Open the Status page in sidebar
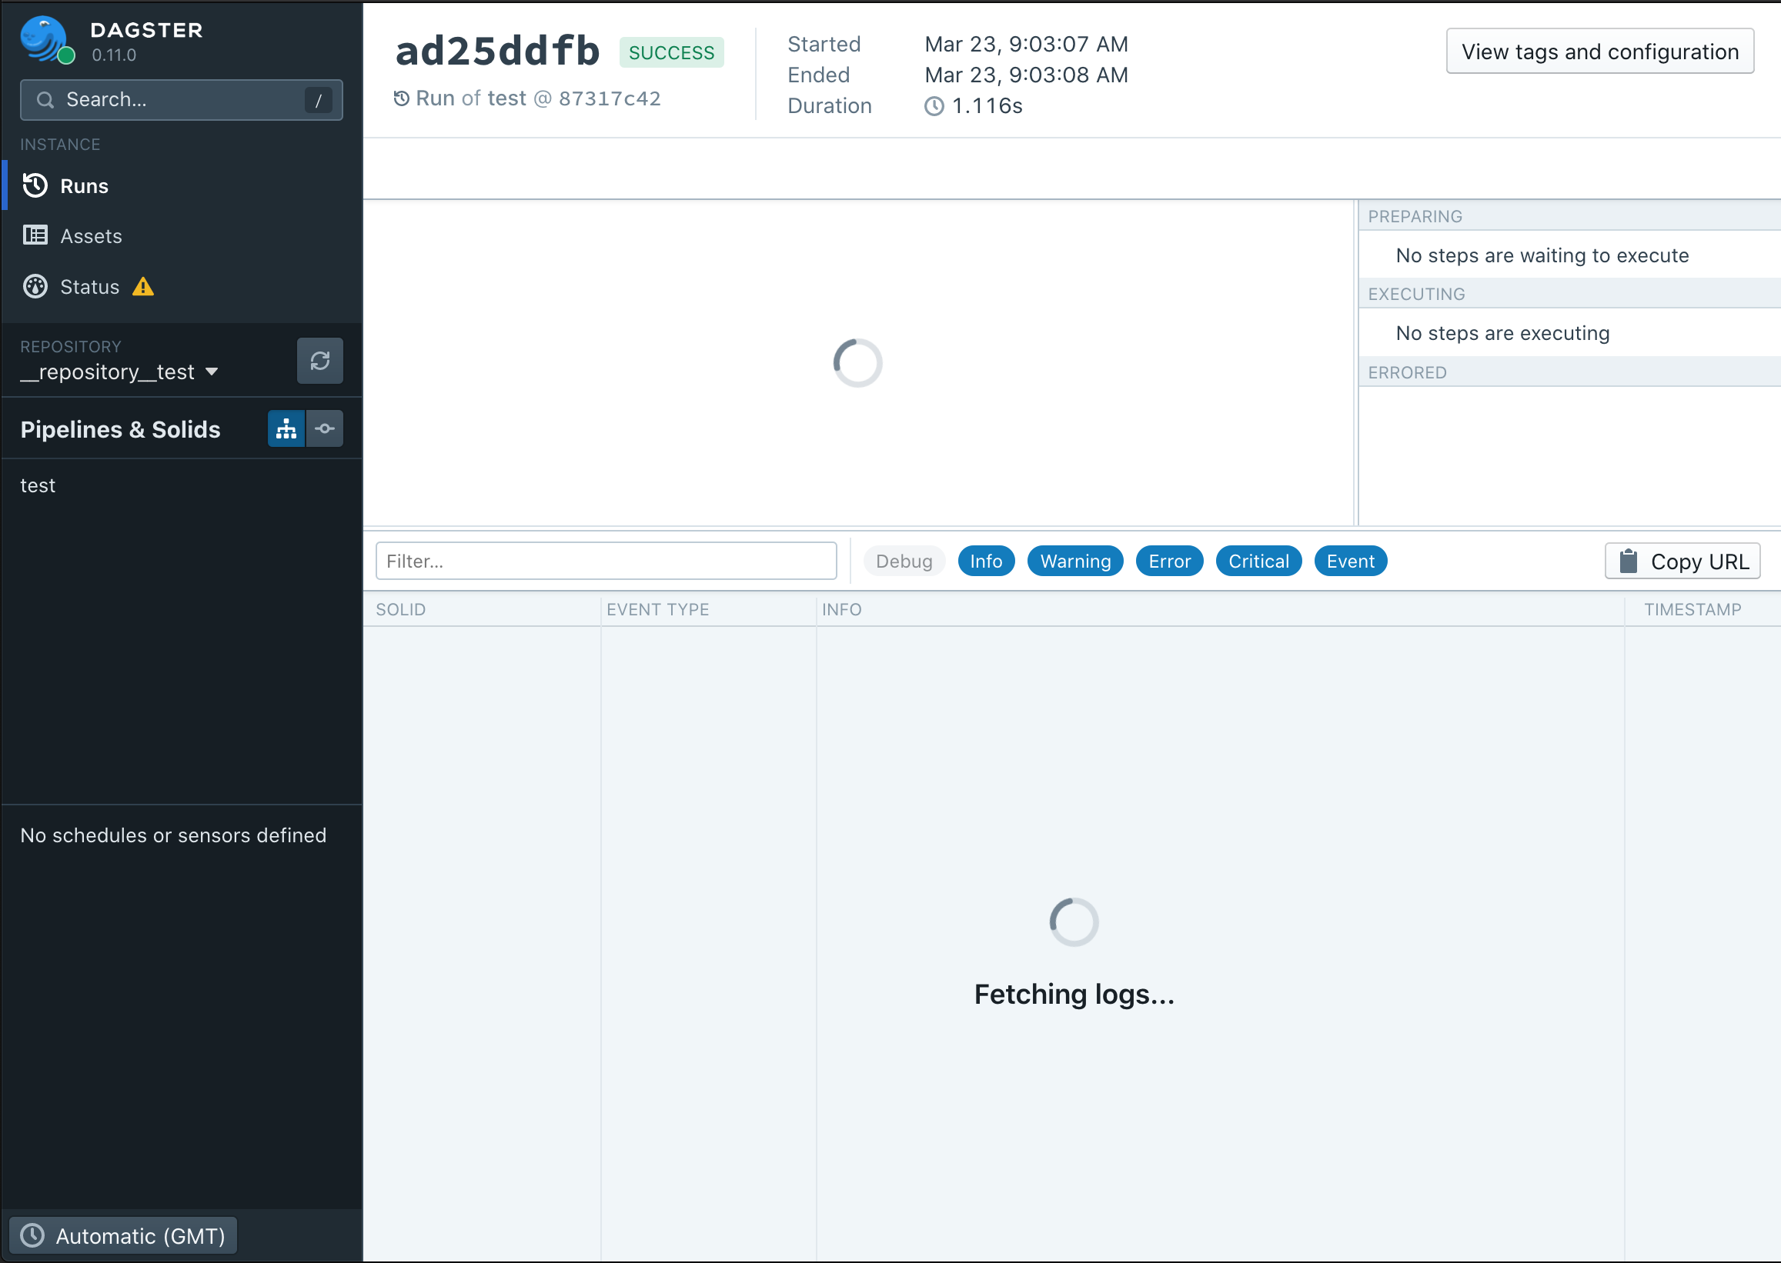The height and width of the screenshot is (1263, 1781). (x=89, y=287)
